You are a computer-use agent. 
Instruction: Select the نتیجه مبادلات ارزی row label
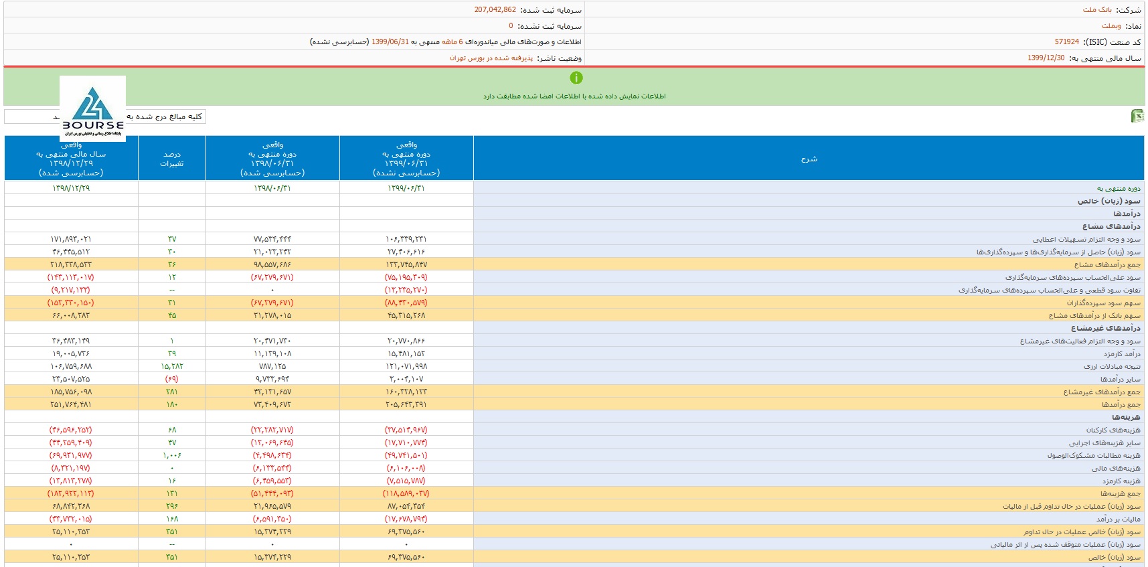[1112, 367]
